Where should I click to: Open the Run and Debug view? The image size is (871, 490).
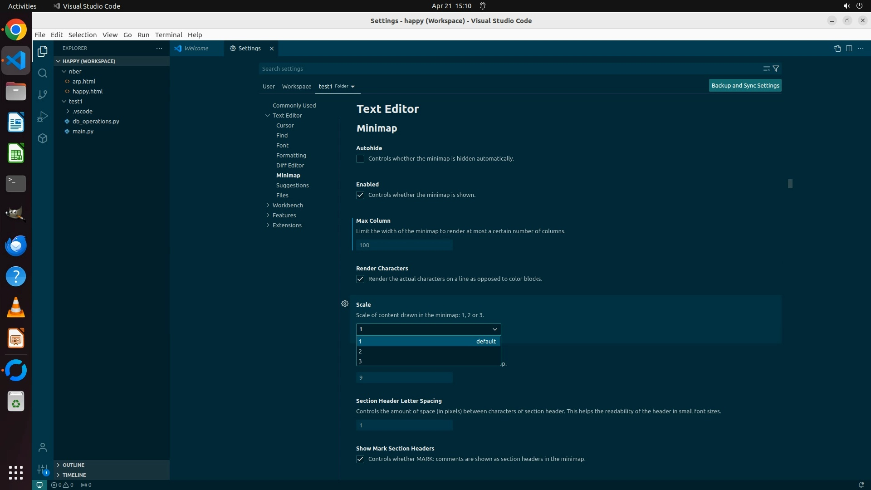(43, 117)
